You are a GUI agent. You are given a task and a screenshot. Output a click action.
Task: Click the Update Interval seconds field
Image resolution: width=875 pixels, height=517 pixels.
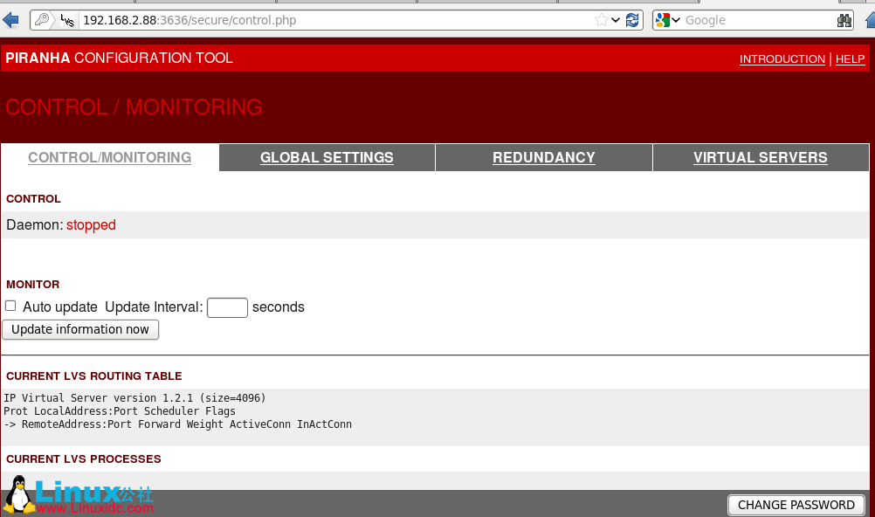[x=227, y=307]
